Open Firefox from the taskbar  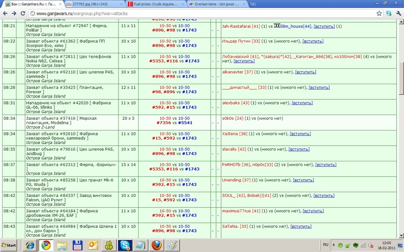click(x=157, y=245)
